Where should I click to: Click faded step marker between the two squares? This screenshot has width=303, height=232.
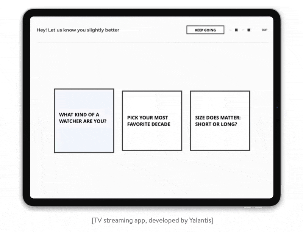coord(243,30)
